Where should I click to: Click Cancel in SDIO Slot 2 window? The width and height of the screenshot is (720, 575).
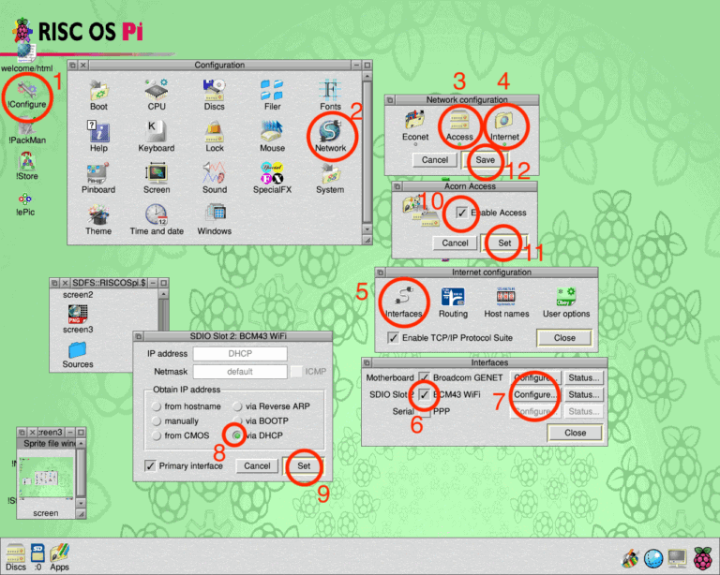pyautogui.click(x=257, y=465)
